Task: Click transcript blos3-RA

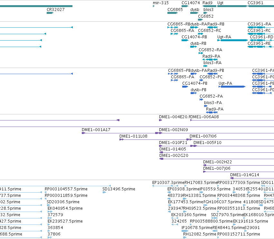Action: (205, 66)
